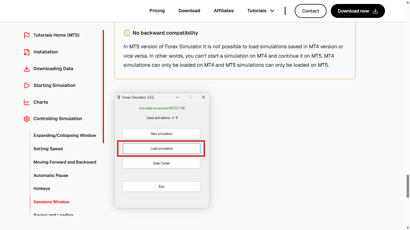The height and width of the screenshot is (230, 410).
Task: Click the flag icon beside Tutorials Home
Action: 27,35
